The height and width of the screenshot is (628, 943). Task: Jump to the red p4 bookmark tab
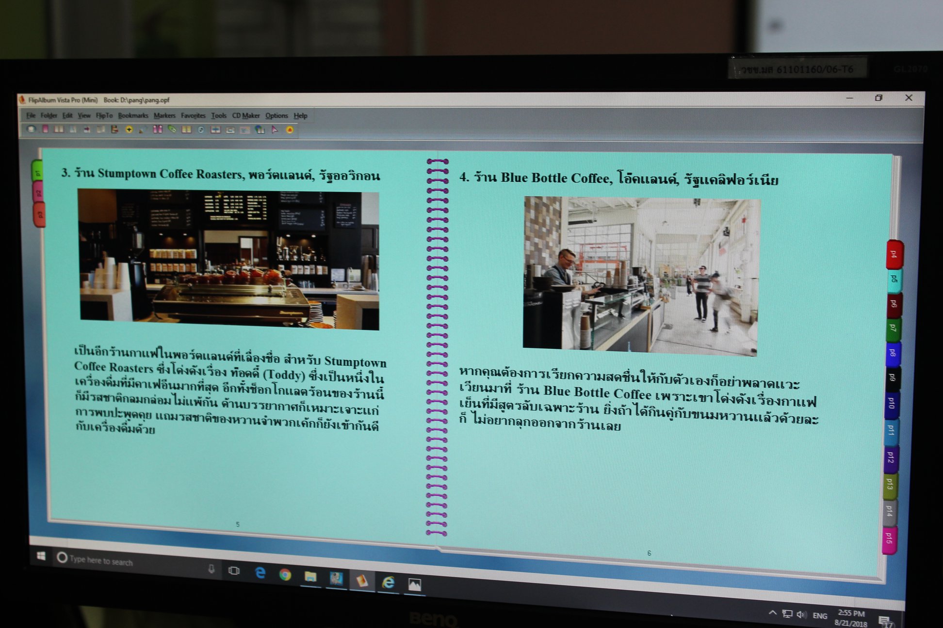[894, 254]
